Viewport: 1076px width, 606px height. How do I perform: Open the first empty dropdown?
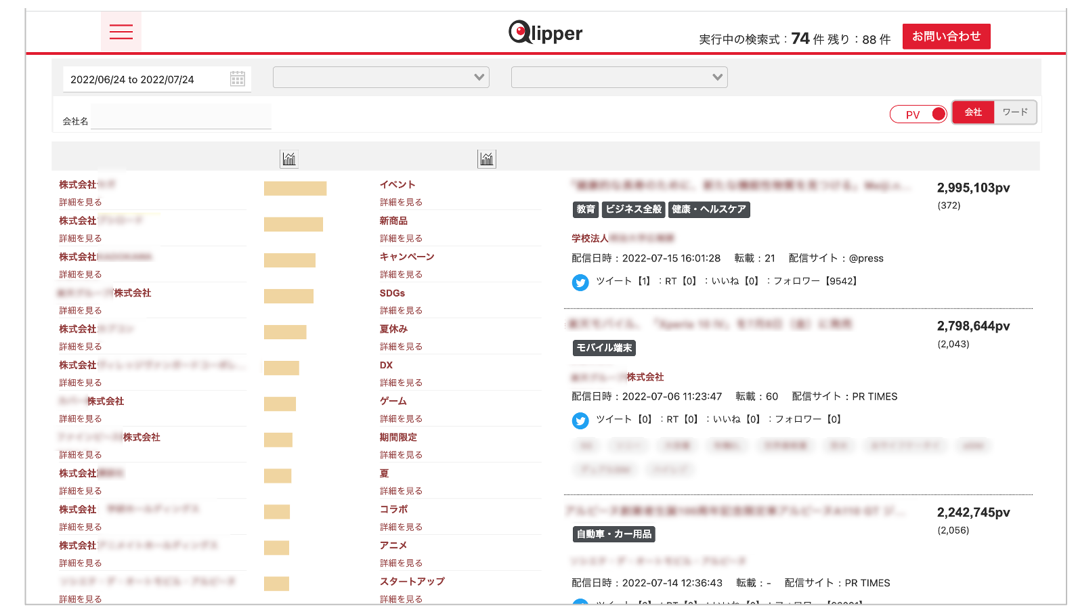tap(381, 77)
